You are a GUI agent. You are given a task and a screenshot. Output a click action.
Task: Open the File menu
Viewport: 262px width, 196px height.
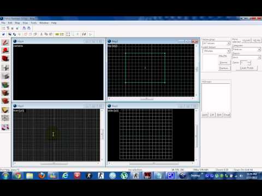[x=3, y=23]
